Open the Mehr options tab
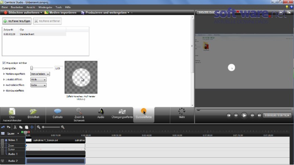This screenshot has height=165, width=294. coord(182,113)
